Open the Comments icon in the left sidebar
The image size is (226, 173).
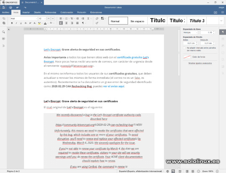3,39
